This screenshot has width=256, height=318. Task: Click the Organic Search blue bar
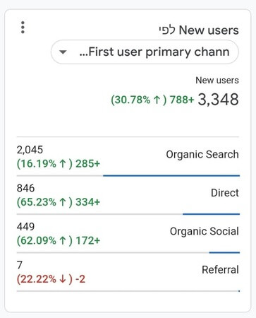point(171,175)
